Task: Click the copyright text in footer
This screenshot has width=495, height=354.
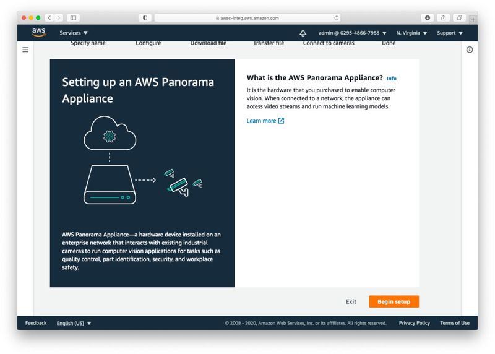Action: click(306, 323)
